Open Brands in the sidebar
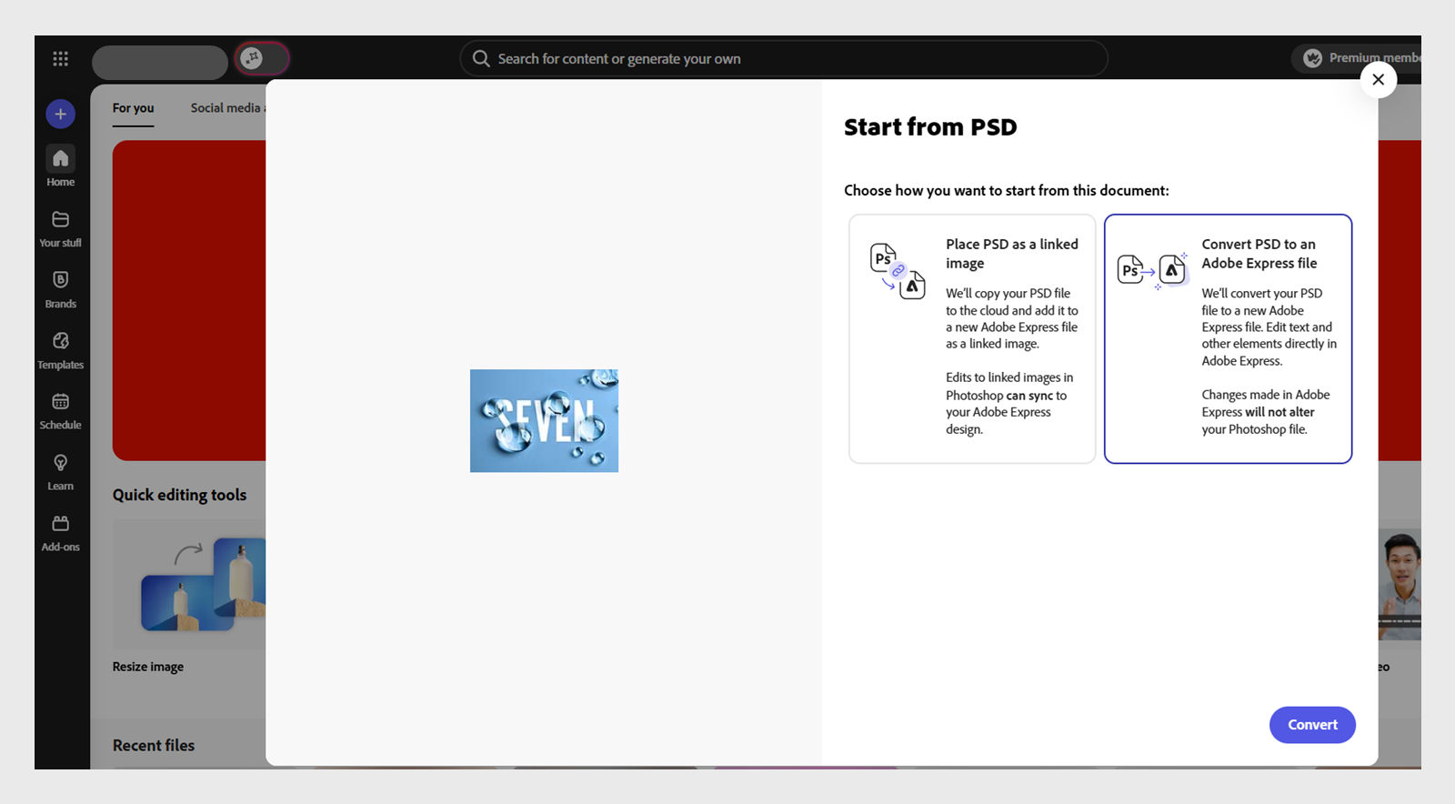The image size is (1455, 804). [60, 288]
